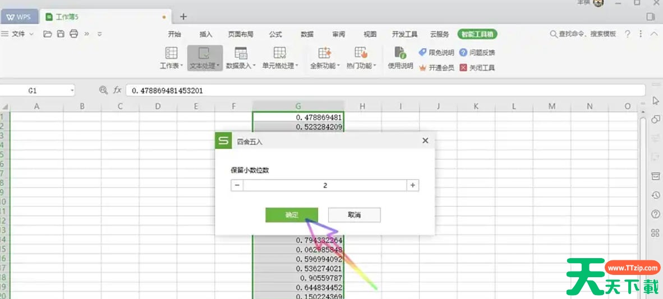Collapse the ribbon with the chevron

coord(653,34)
